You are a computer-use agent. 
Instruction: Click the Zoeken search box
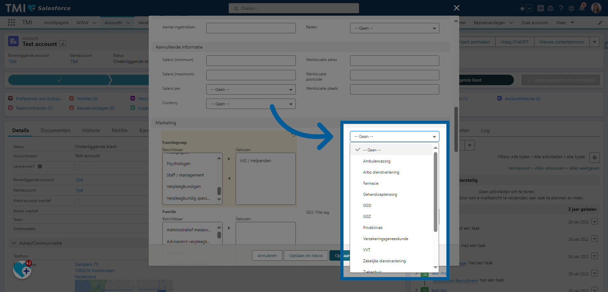294,8
